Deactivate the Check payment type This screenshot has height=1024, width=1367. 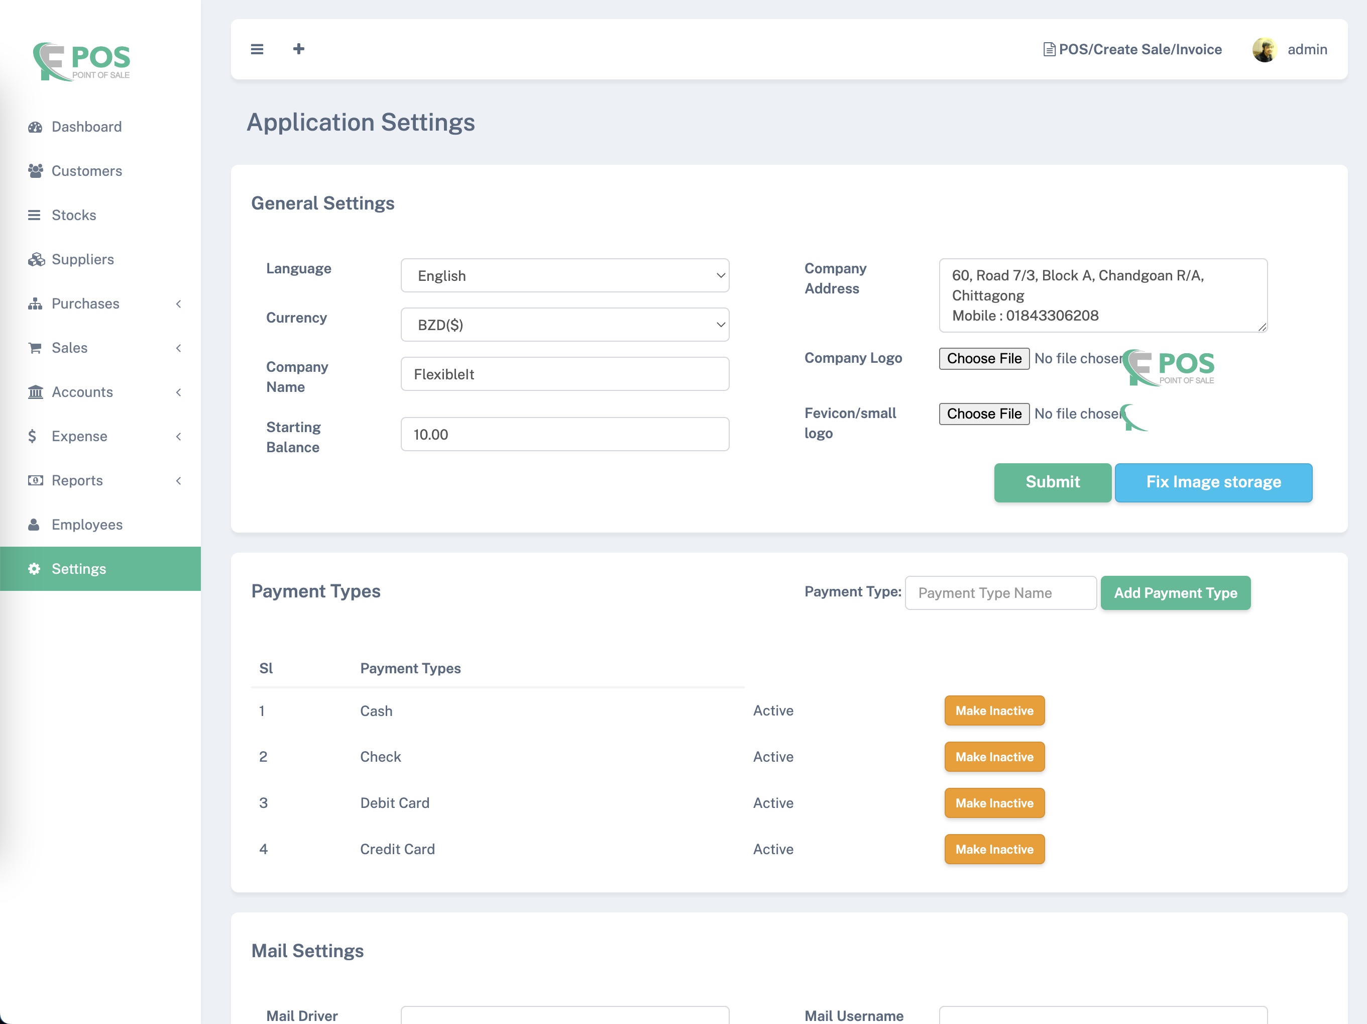994,756
